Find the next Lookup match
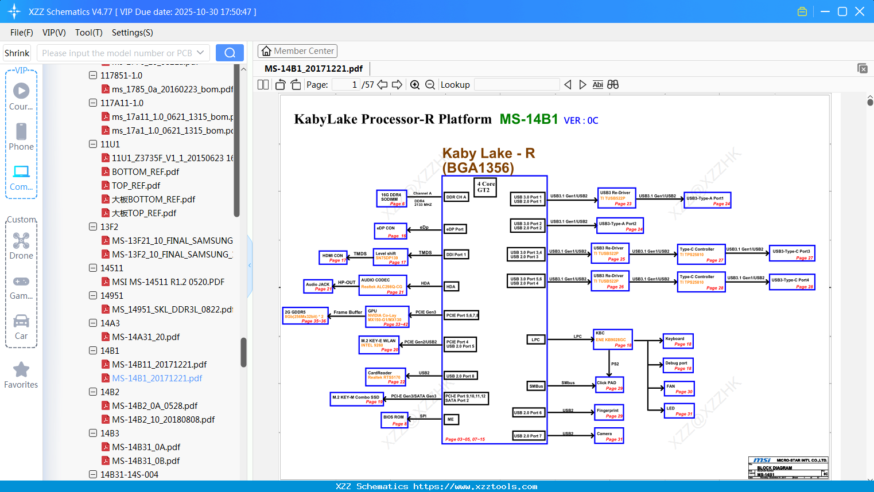Screen dimensions: 874x492 [x=582, y=84]
